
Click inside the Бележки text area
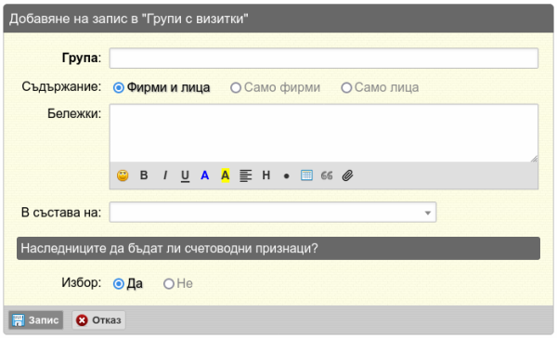324,134
